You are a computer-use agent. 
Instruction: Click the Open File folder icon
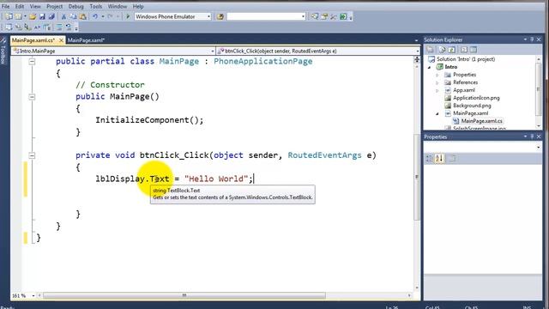pyautogui.click(x=33, y=16)
